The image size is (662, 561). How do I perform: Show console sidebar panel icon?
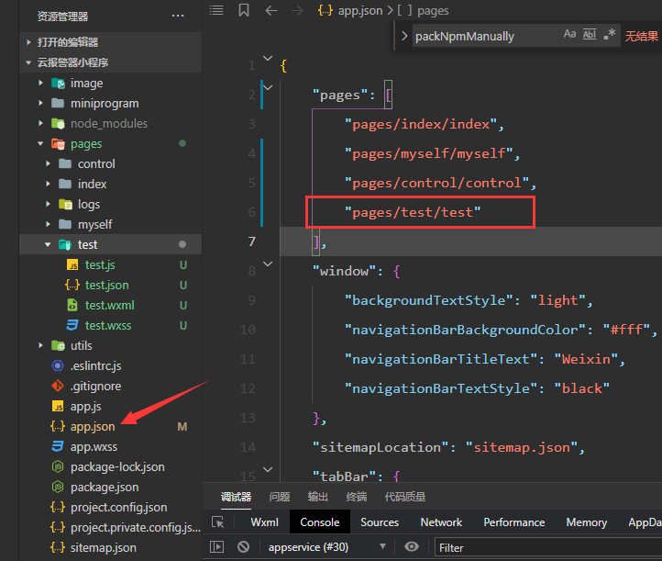tap(217, 546)
